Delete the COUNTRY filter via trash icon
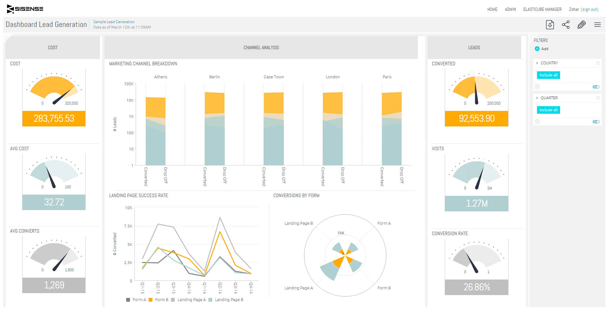The height and width of the screenshot is (309, 608). click(537, 87)
